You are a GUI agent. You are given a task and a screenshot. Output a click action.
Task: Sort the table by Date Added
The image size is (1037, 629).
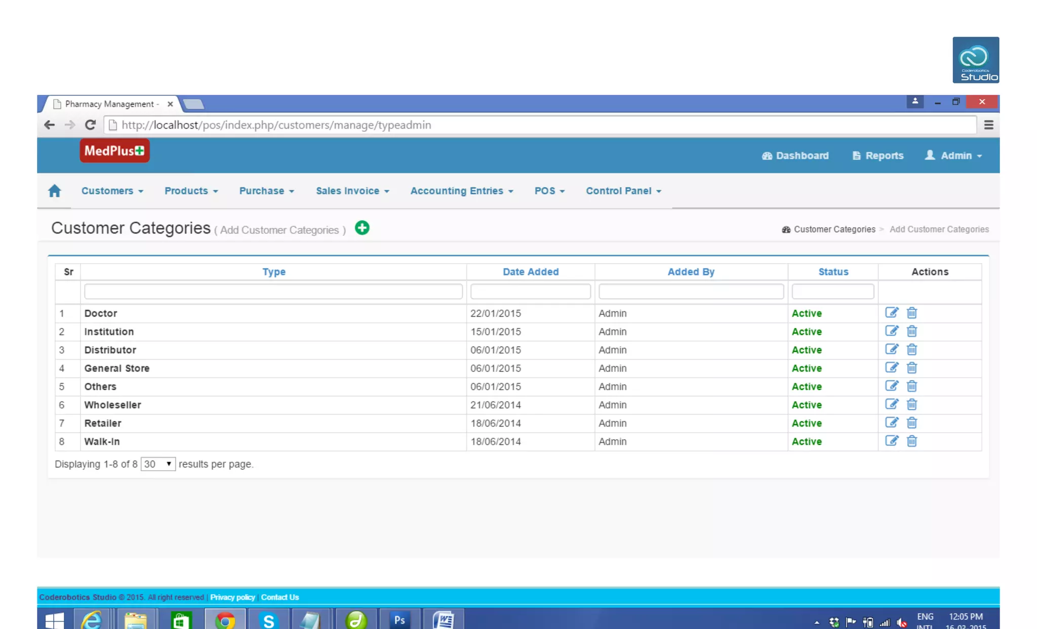pos(530,272)
